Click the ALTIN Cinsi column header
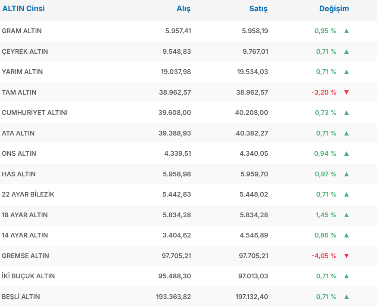 pos(24,9)
